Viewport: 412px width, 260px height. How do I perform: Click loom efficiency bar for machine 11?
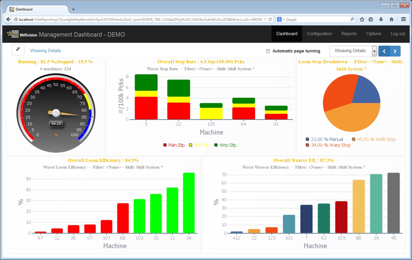point(172,210)
